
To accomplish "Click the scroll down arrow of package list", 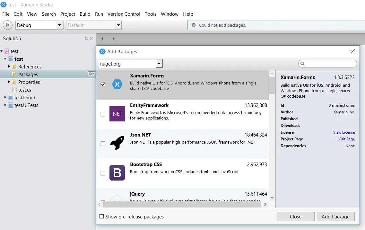I will pos(272,198).
